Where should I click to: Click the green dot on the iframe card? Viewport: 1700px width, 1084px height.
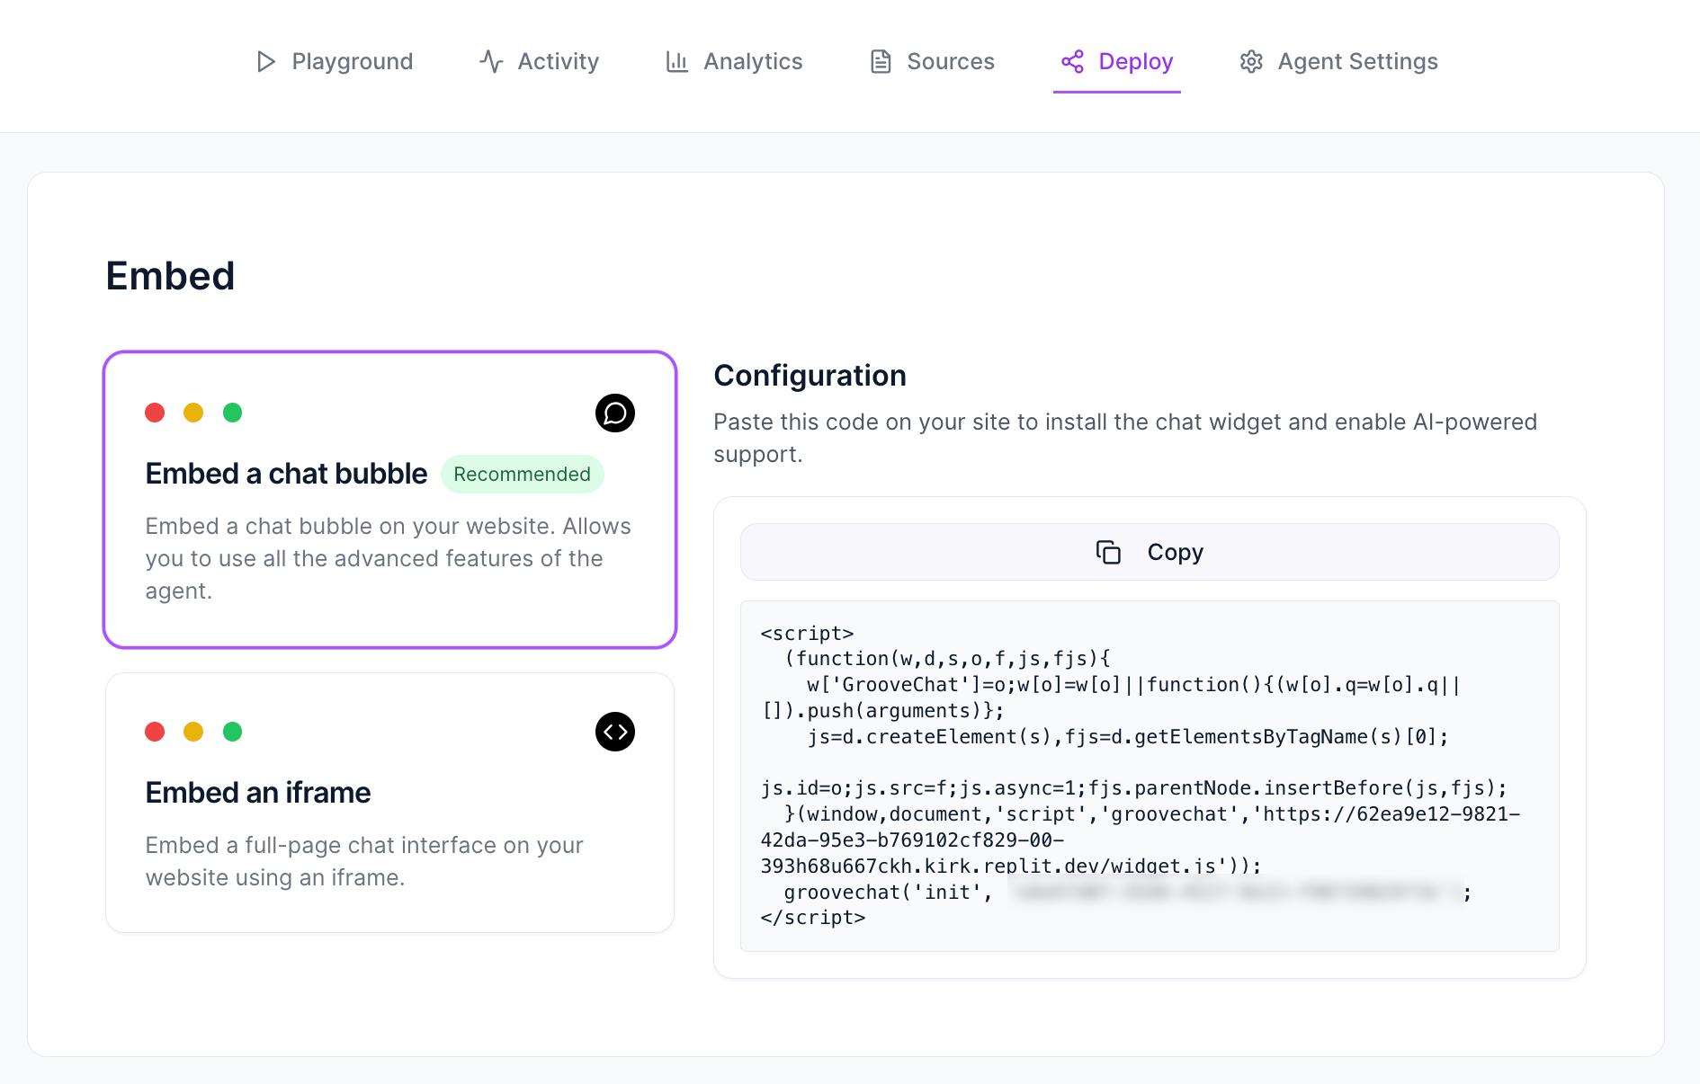pos(233,732)
